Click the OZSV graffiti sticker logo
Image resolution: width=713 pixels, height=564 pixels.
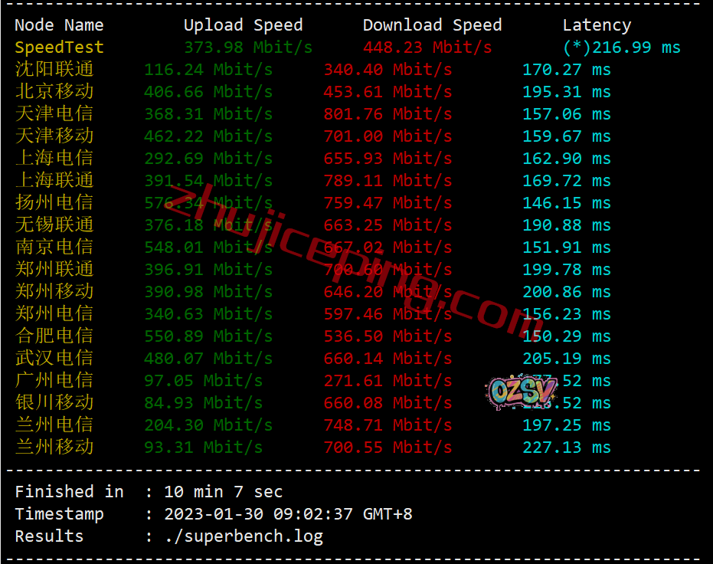522,392
